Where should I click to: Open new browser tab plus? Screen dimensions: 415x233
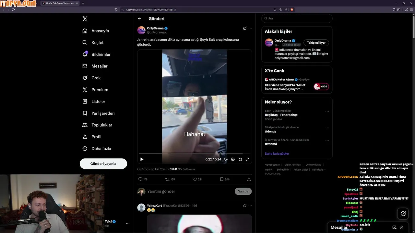83,3
